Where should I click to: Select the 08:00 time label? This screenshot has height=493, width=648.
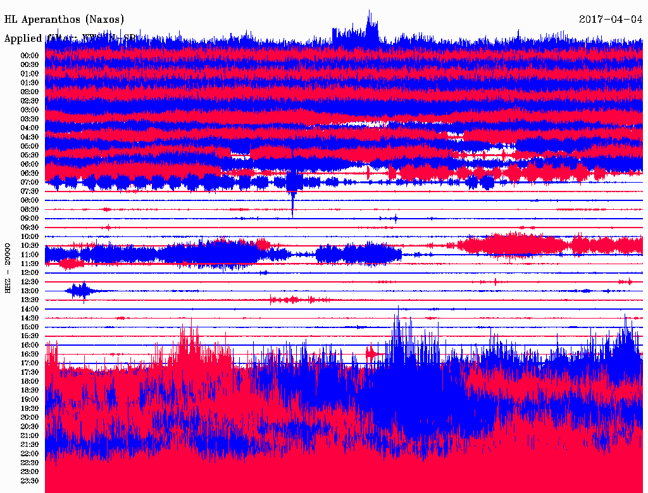click(30, 200)
